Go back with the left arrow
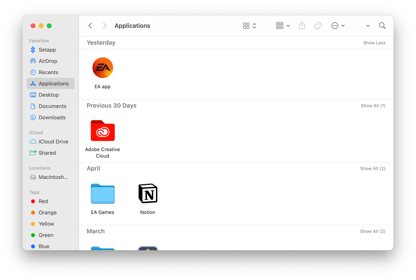 coord(90,25)
